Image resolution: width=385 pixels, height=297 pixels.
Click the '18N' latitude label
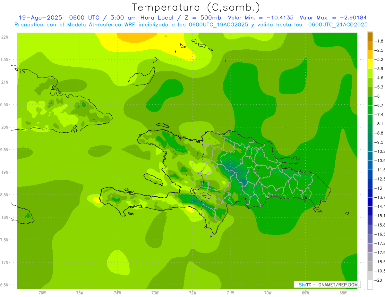[5, 218]
